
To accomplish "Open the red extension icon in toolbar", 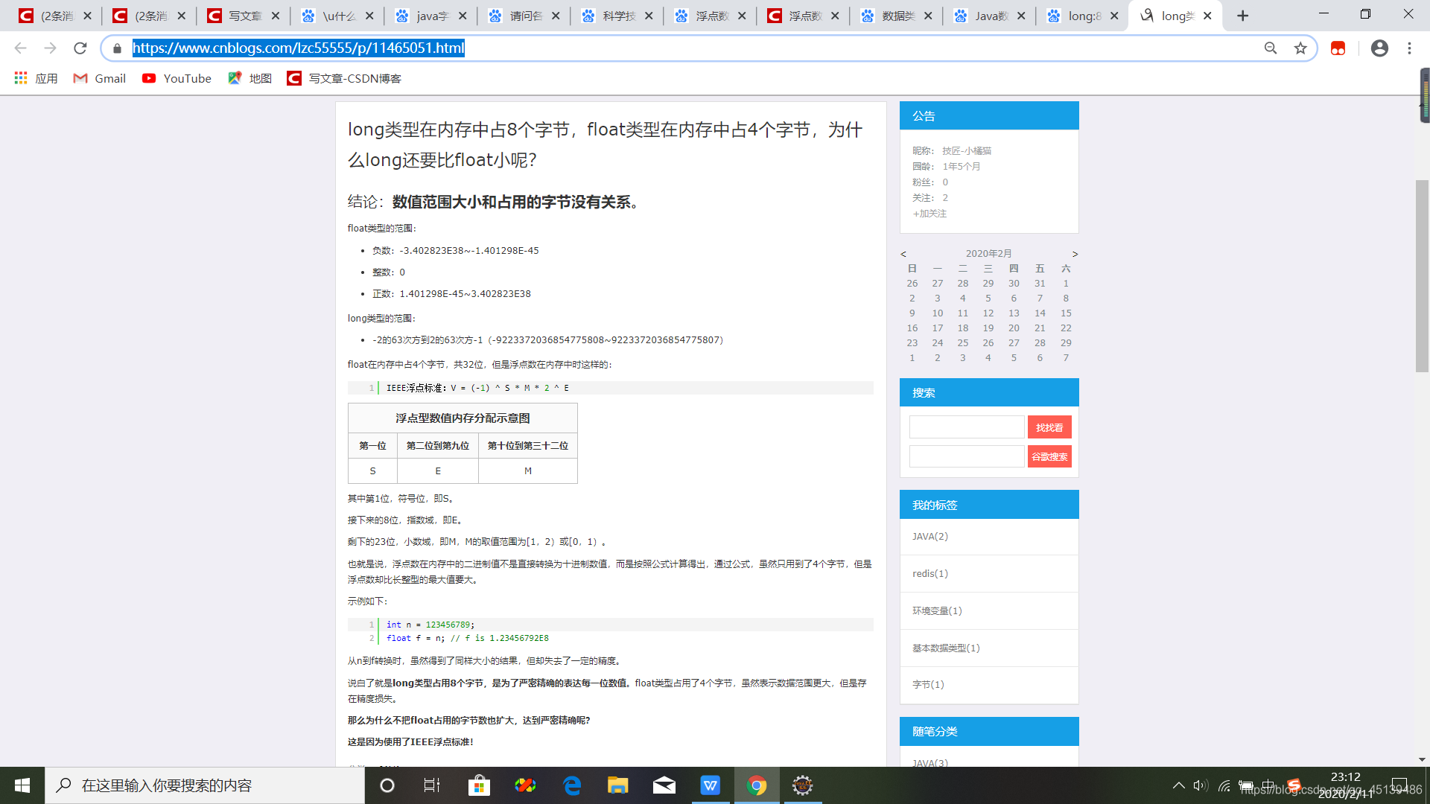I will pyautogui.click(x=1338, y=48).
